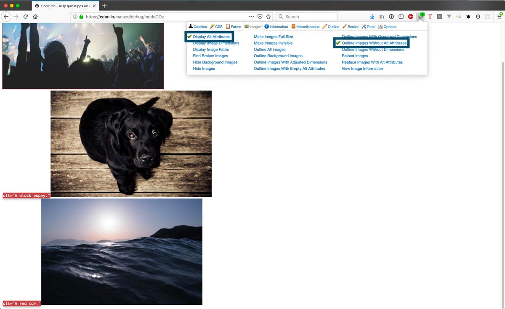505x309 pixels.
Task: Toggle Outline Images With Empty Alt Attributes
Action: (290, 69)
